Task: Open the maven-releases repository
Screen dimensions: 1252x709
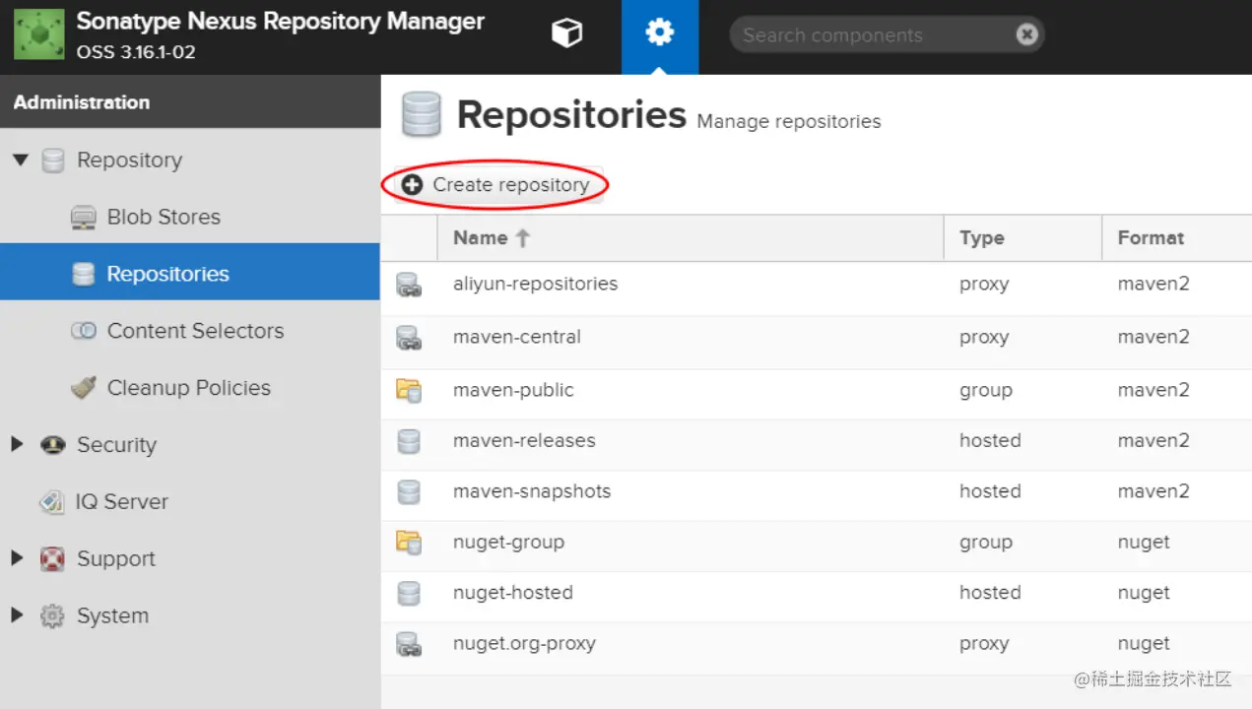Action: (524, 440)
